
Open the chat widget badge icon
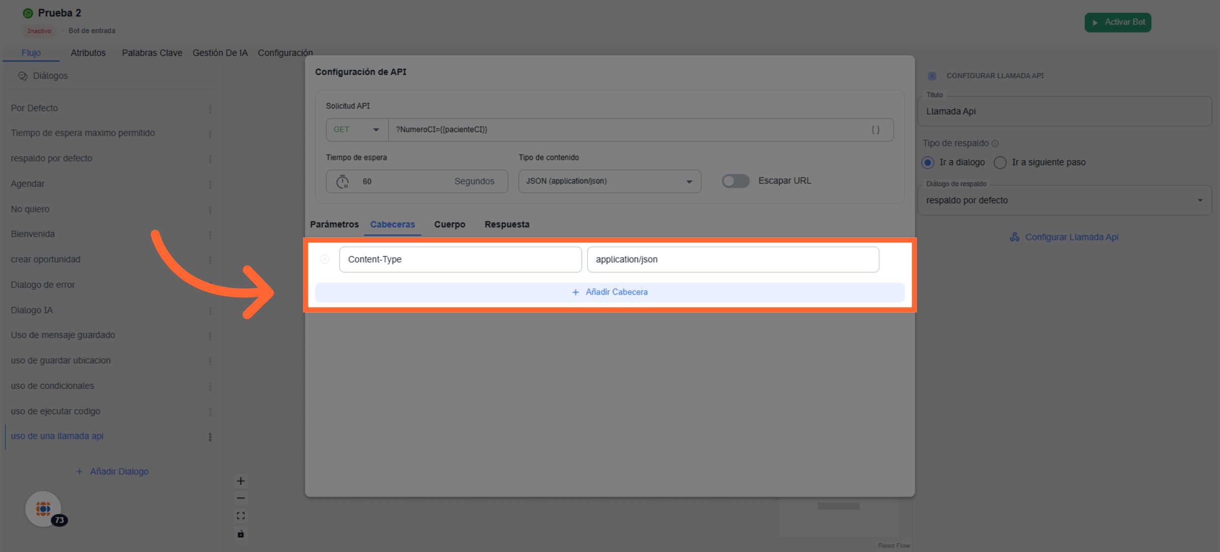44,508
